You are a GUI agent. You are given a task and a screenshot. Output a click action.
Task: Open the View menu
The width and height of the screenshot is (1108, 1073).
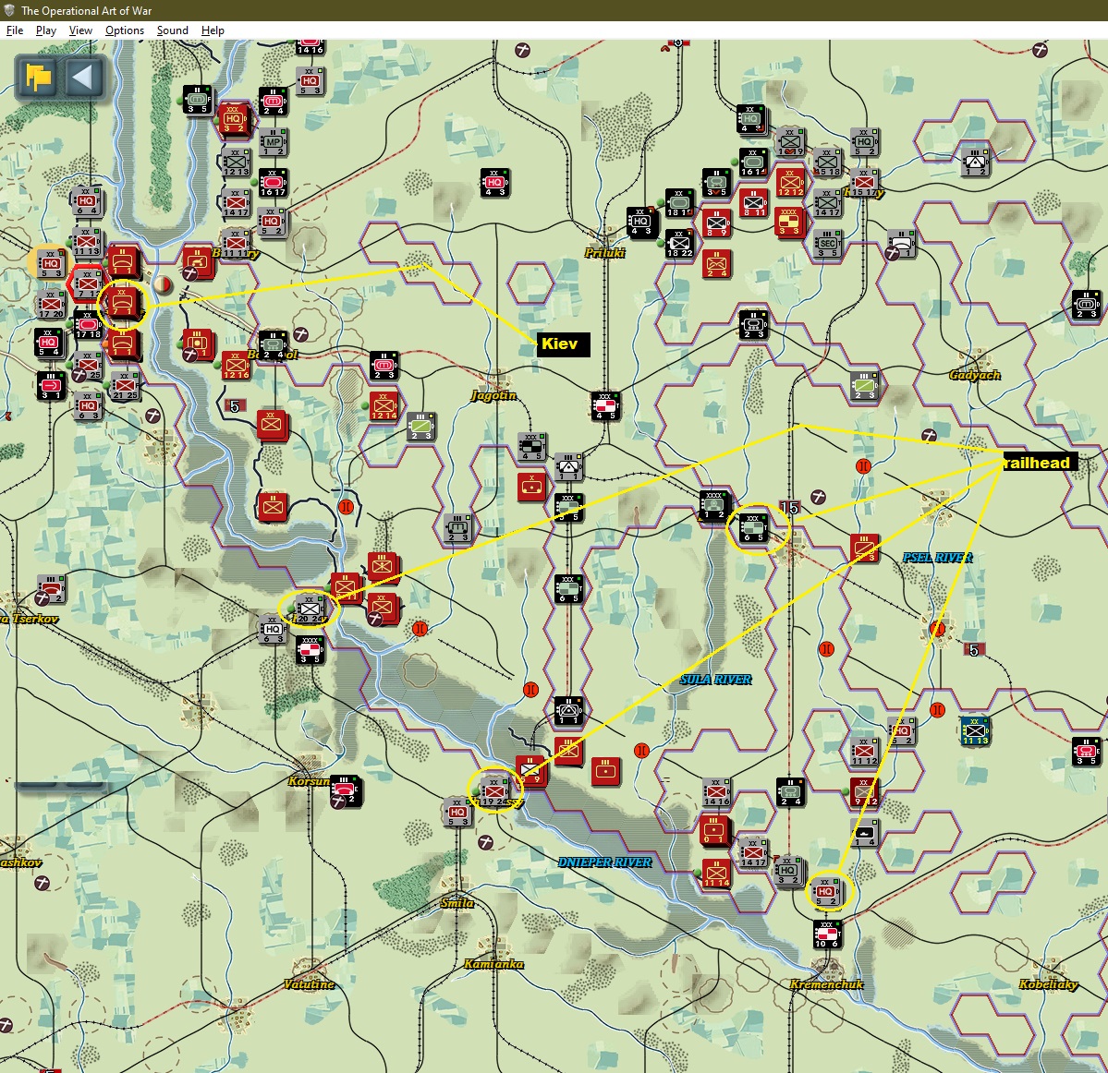click(80, 30)
